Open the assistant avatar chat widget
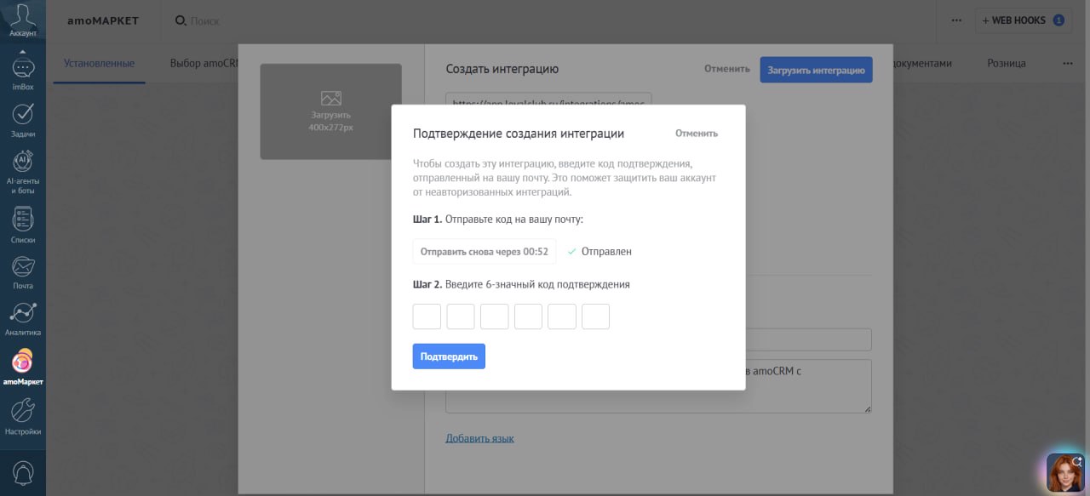 coord(1064,472)
